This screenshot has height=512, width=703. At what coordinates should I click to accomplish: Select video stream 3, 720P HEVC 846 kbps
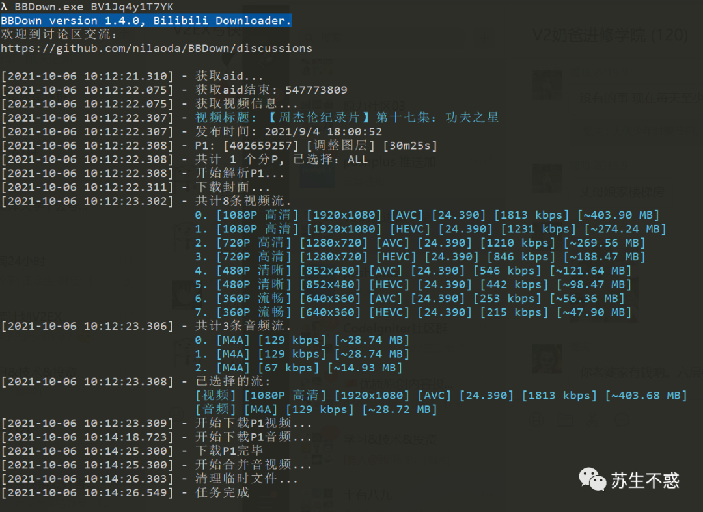(x=420, y=257)
